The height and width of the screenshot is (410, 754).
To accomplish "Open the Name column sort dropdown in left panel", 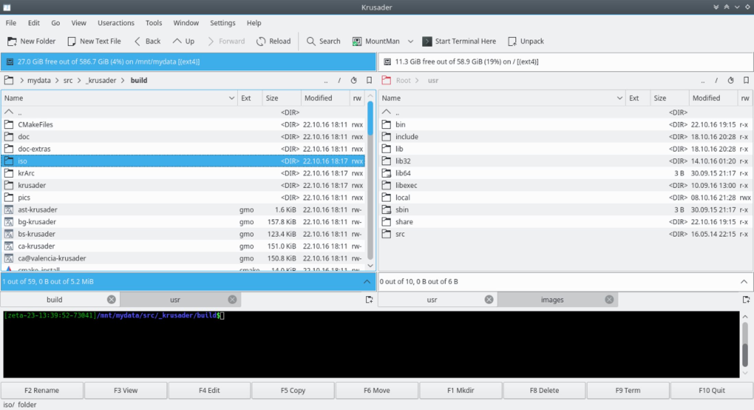I will (231, 98).
